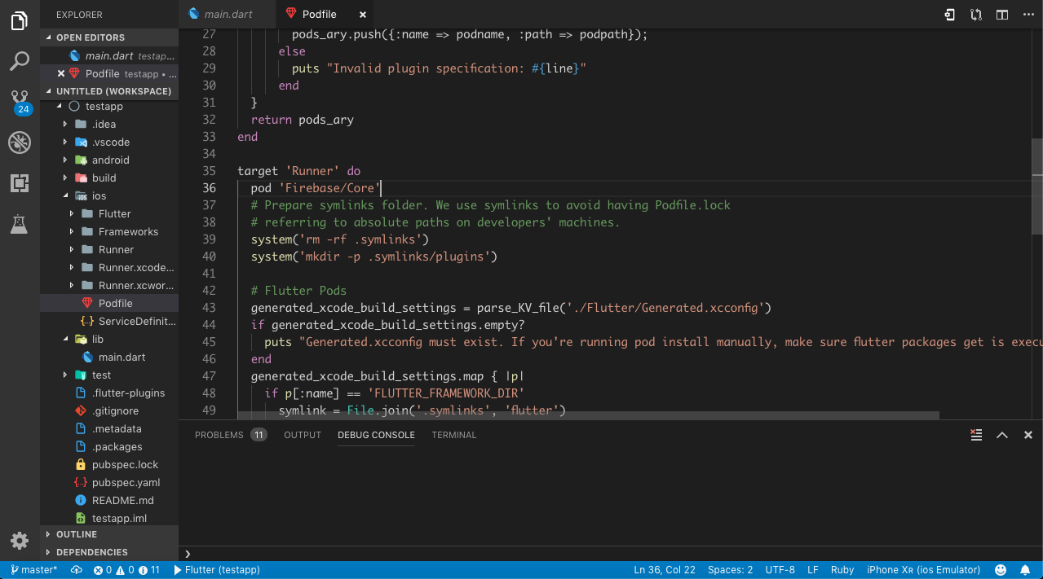Click the Open Changes icon in editor toolbar
Image resolution: width=1043 pixels, height=579 pixels.
tap(950, 15)
